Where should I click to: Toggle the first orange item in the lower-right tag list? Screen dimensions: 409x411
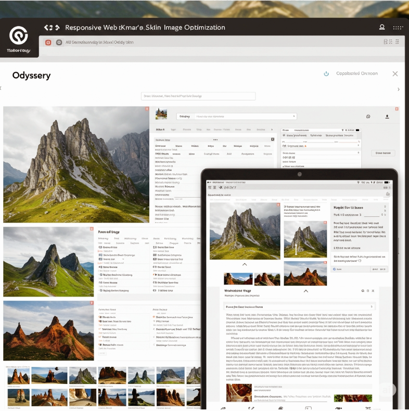[154, 317]
